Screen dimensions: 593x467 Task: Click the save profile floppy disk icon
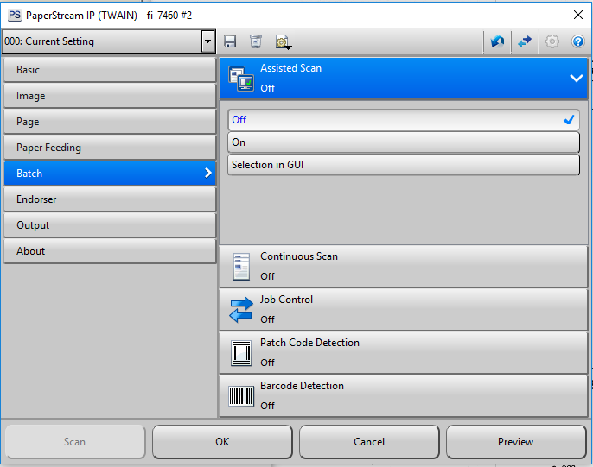tap(230, 41)
